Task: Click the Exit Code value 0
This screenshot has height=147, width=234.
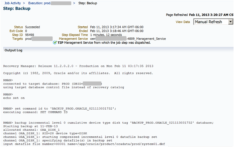Action: [26, 31]
